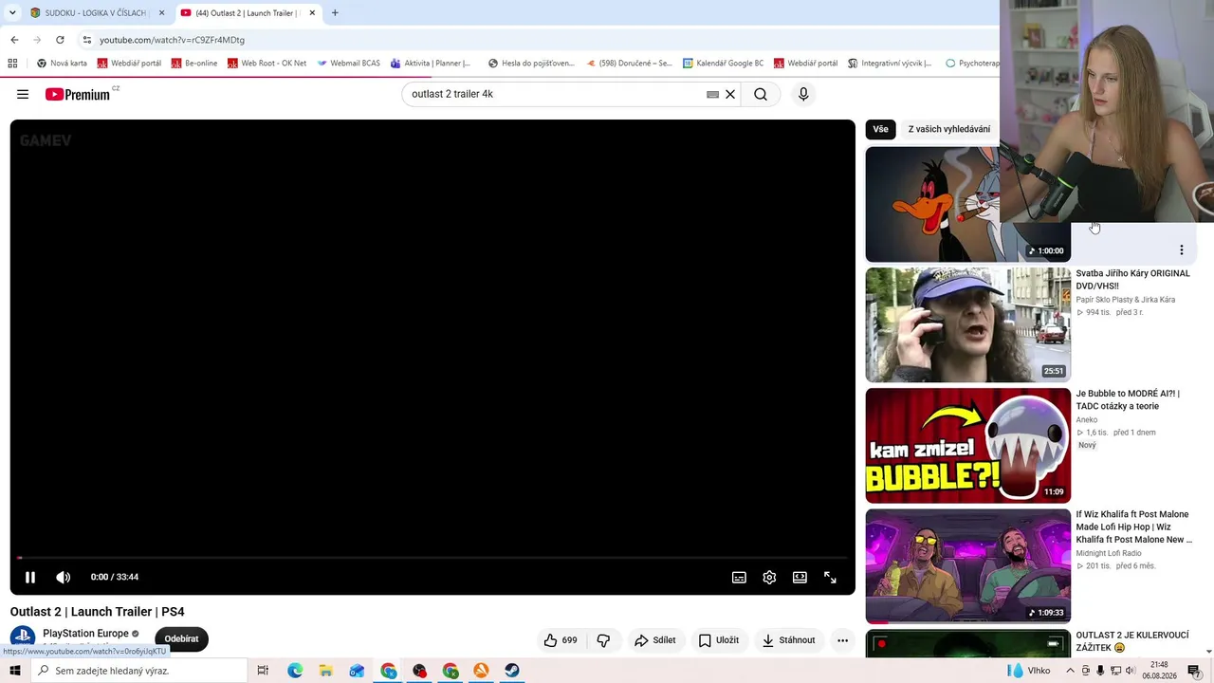The height and width of the screenshot is (683, 1214).
Task: Visit the Midnight Lofi Radio channel
Action: tap(1109, 553)
